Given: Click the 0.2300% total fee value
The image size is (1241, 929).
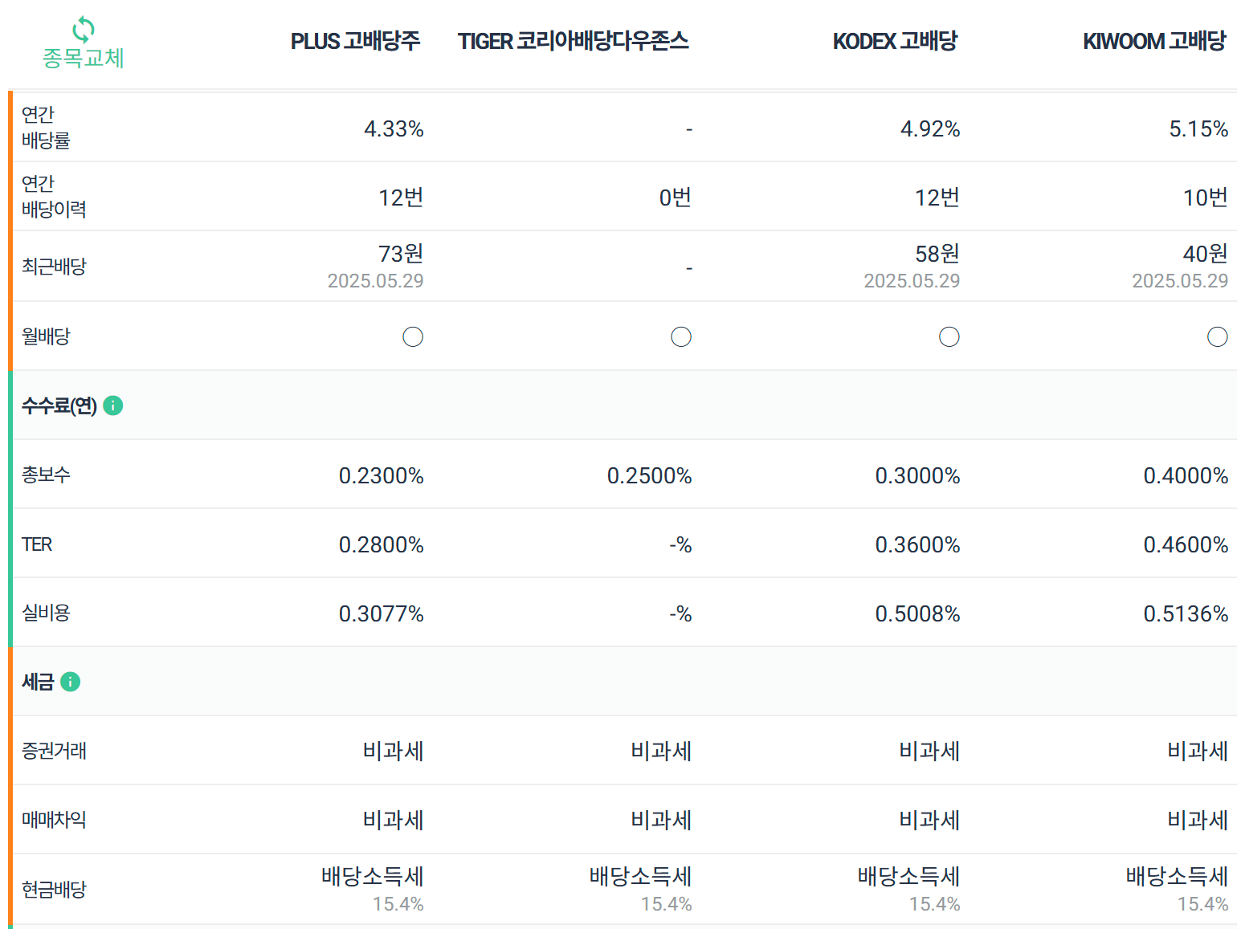Looking at the screenshot, I should click(382, 475).
